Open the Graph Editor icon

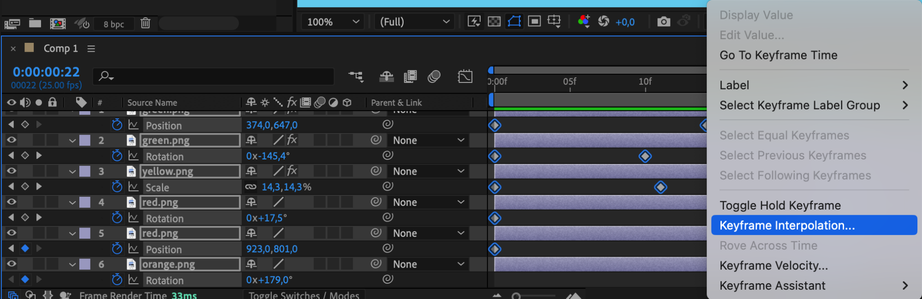coord(465,76)
